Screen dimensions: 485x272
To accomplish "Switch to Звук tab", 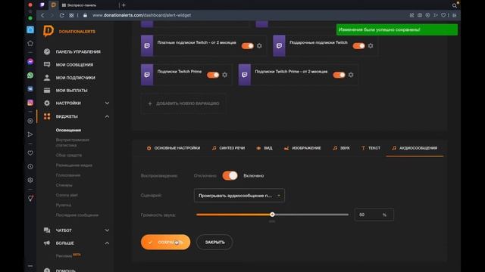I will pos(341,148).
